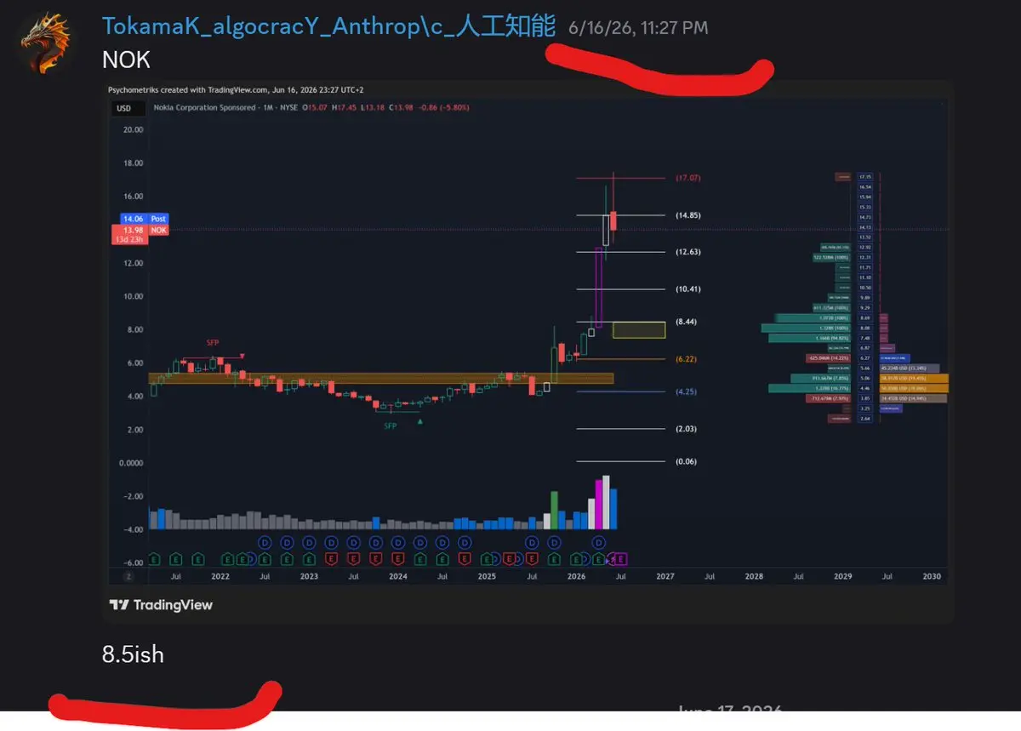Click the (12.63) level label

[687, 252]
